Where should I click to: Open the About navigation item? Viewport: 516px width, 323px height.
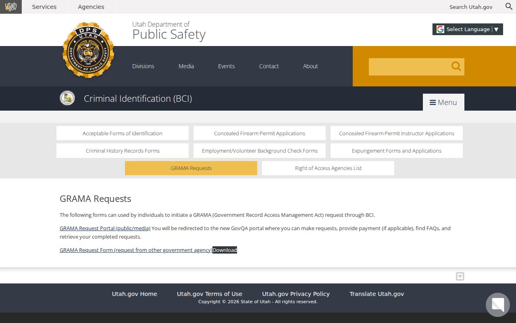(x=310, y=66)
